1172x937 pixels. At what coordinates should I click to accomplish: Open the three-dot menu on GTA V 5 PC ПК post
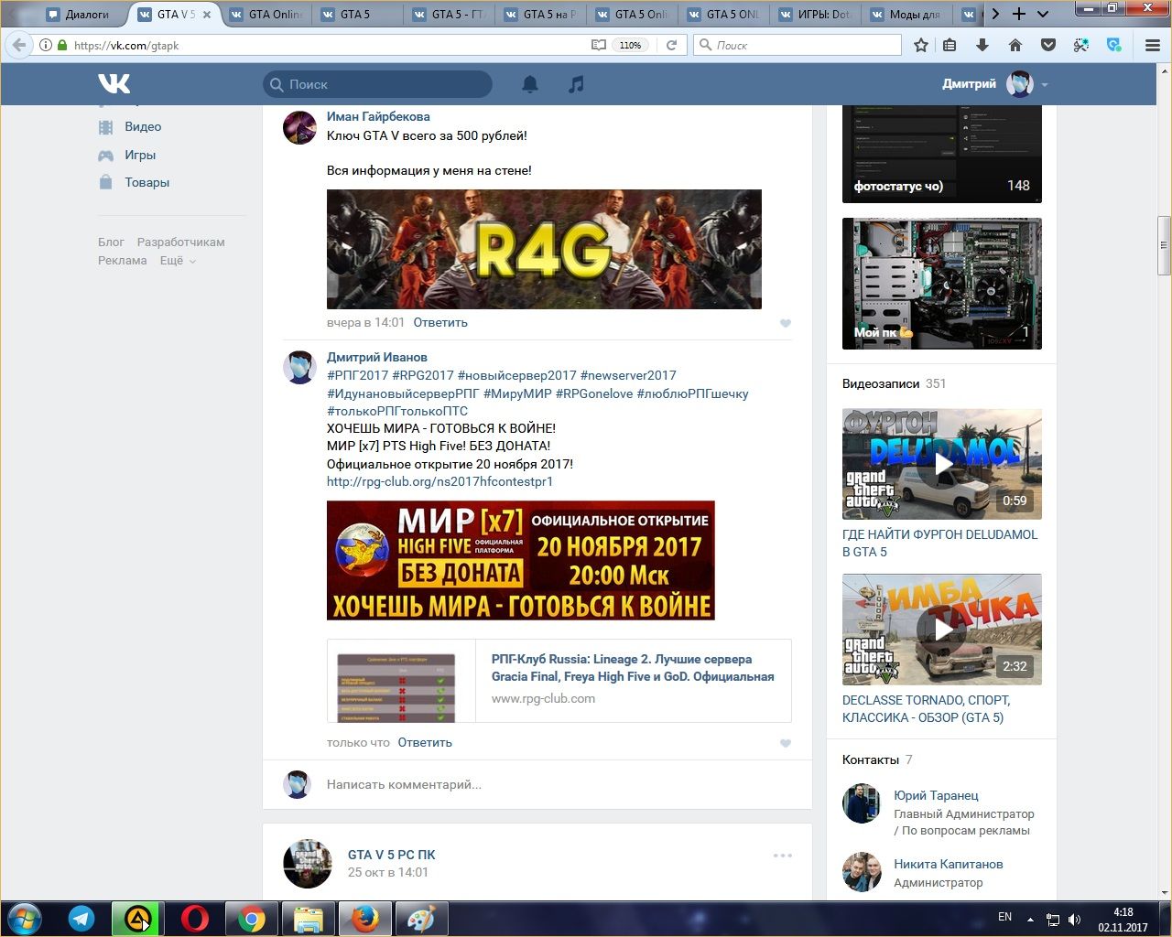click(783, 856)
